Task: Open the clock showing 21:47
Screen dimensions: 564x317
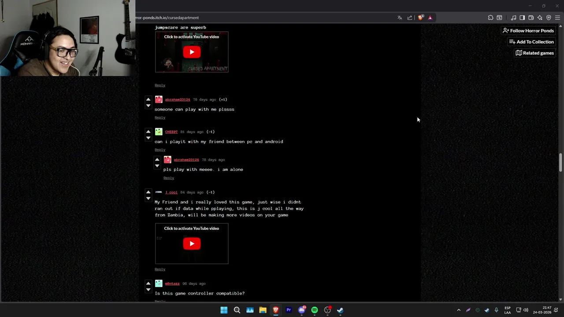Action: pos(542,310)
